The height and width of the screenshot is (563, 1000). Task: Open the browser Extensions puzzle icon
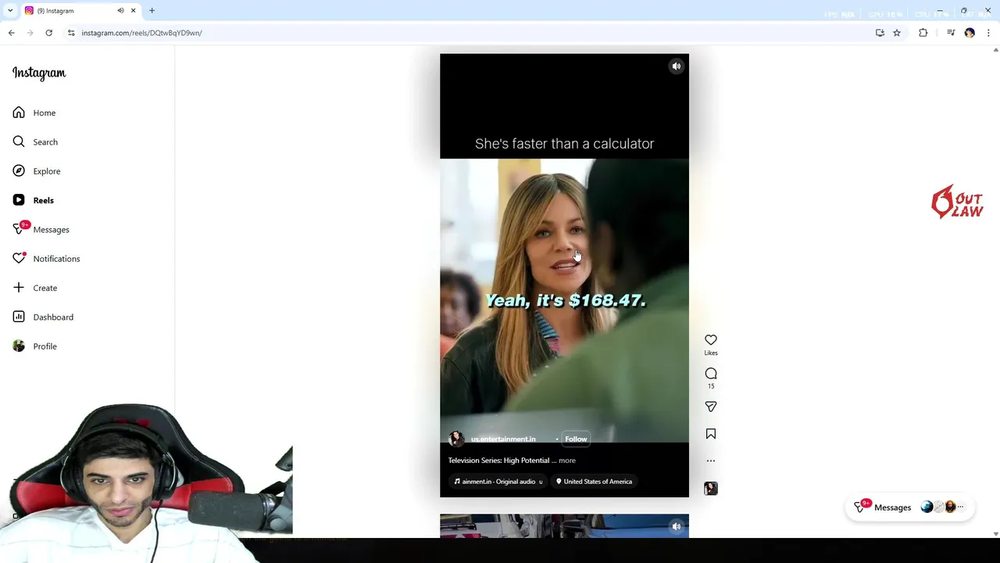[923, 33]
